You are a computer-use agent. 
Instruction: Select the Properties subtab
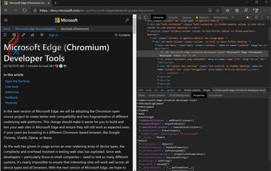pos(199,95)
